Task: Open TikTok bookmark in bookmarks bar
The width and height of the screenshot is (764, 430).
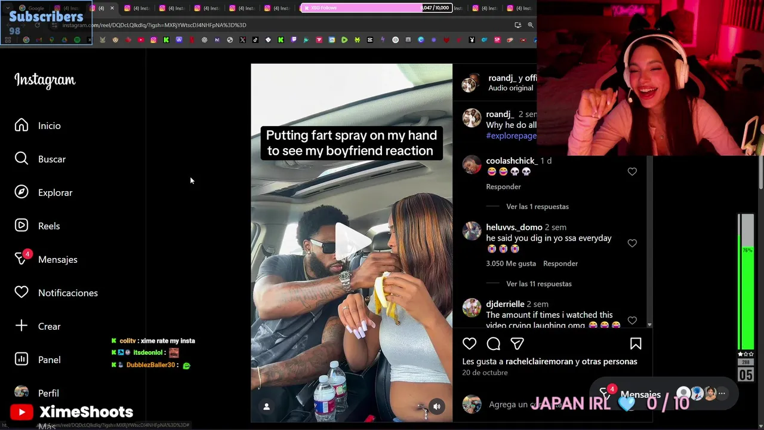Action: click(x=255, y=40)
